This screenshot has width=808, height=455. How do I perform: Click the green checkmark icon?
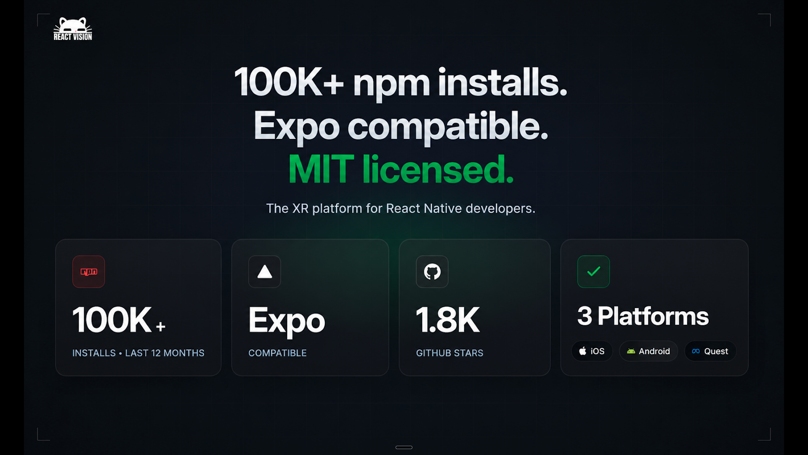click(x=593, y=272)
